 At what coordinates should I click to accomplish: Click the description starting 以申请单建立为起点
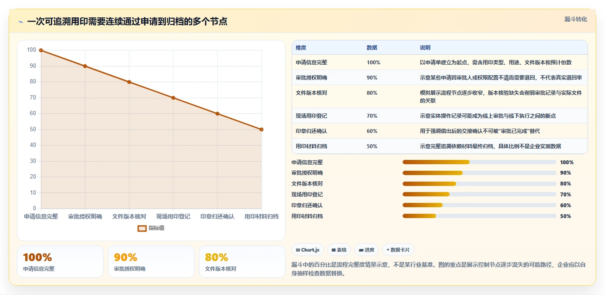496,63
